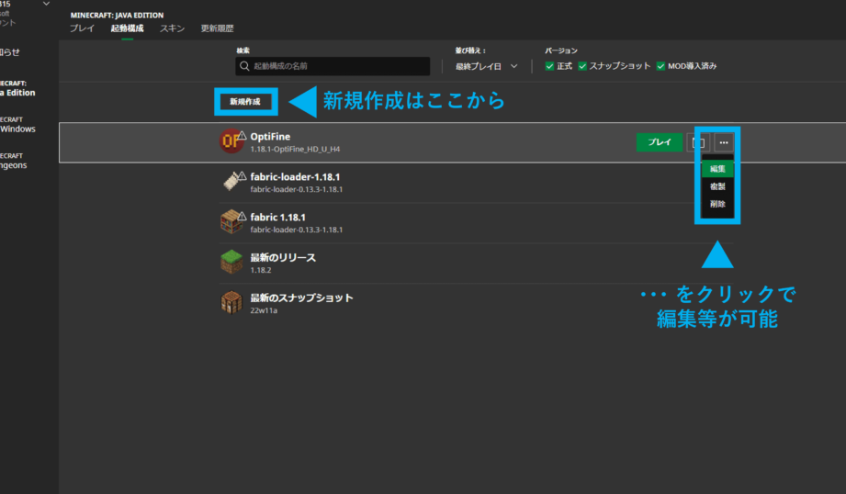Click version text 1.18.1-OptiFine_HD_U_H4
The width and height of the screenshot is (846, 494).
pyautogui.click(x=295, y=149)
